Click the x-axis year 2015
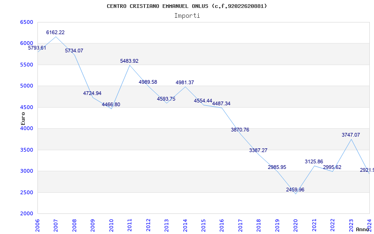This screenshot has width=374, height=234. [x=203, y=225]
